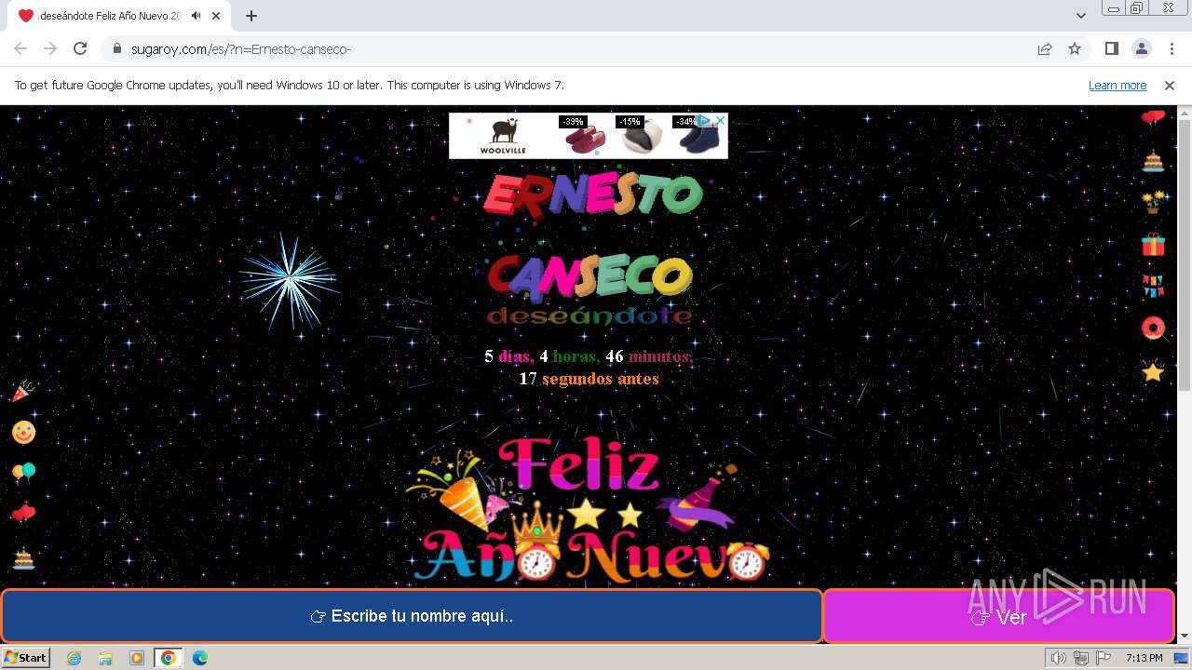Open the Windows Start menu

click(x=25, y=658)
